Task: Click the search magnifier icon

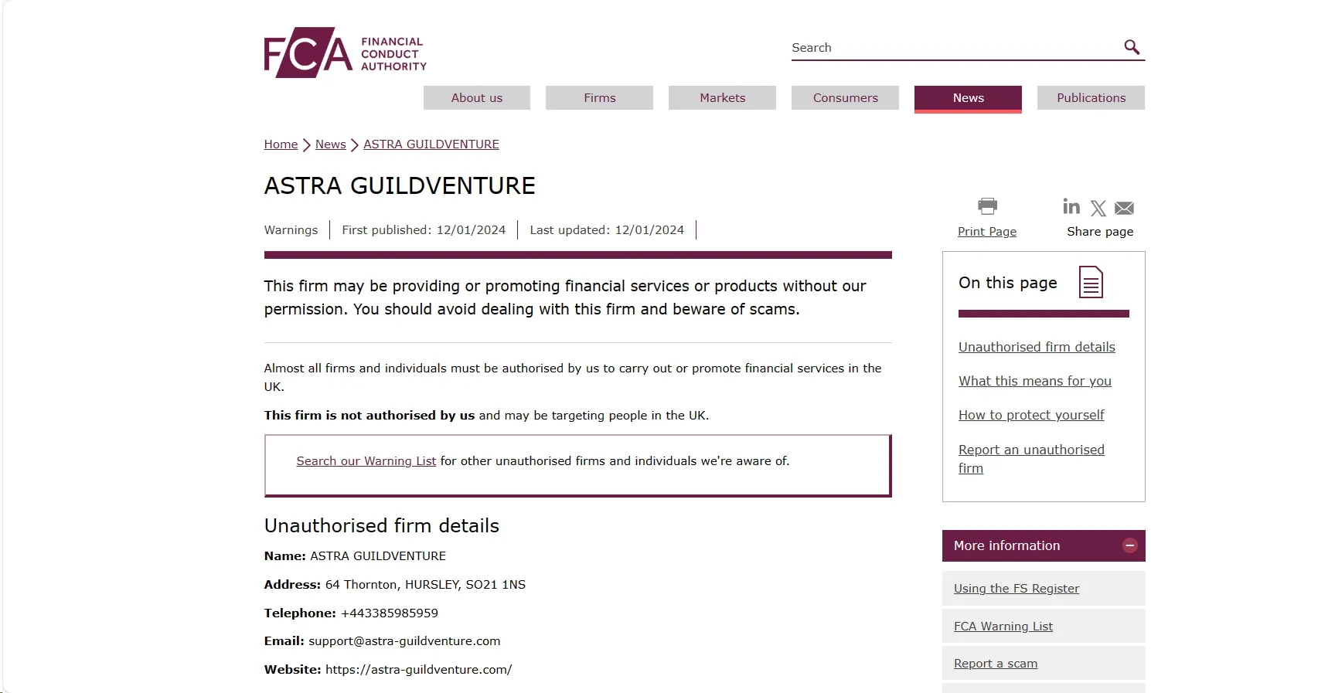Action: [x=1132, y=47]
